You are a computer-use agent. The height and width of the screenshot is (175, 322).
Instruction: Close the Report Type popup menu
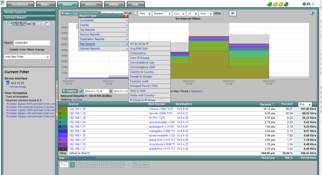[x=126, y=15]
